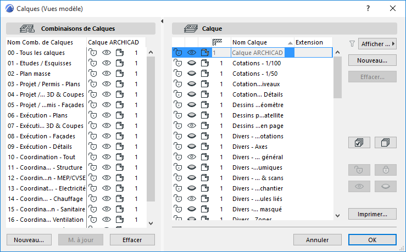Confirm with the OK button
Image resolution: width=406 pixels, height=252 pixels.
[372, 240]
